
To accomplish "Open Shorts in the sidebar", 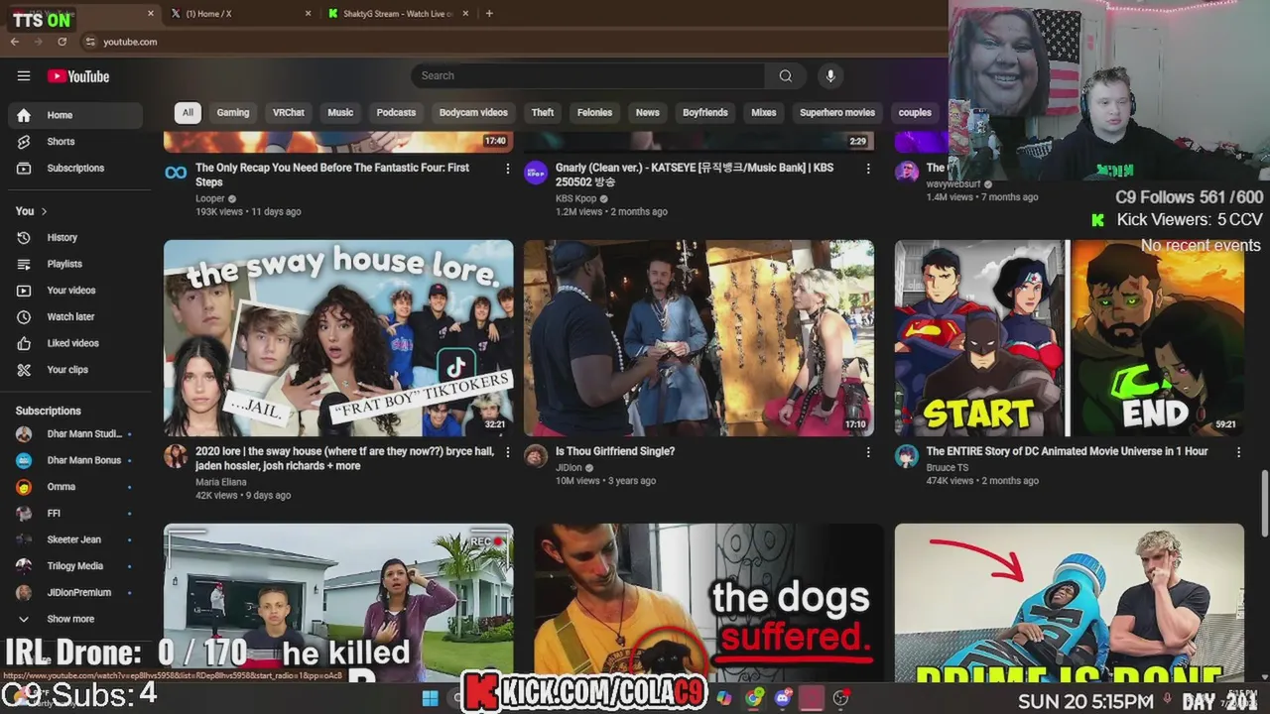I will 75,142.
